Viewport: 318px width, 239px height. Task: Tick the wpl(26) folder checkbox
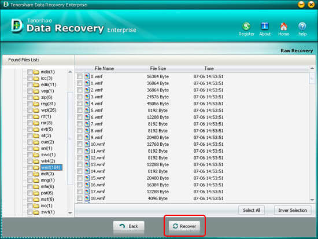[29, 110]
